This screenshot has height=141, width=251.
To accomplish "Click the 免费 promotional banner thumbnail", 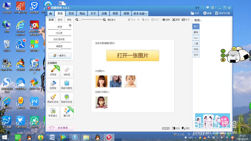I will [213, 120].
